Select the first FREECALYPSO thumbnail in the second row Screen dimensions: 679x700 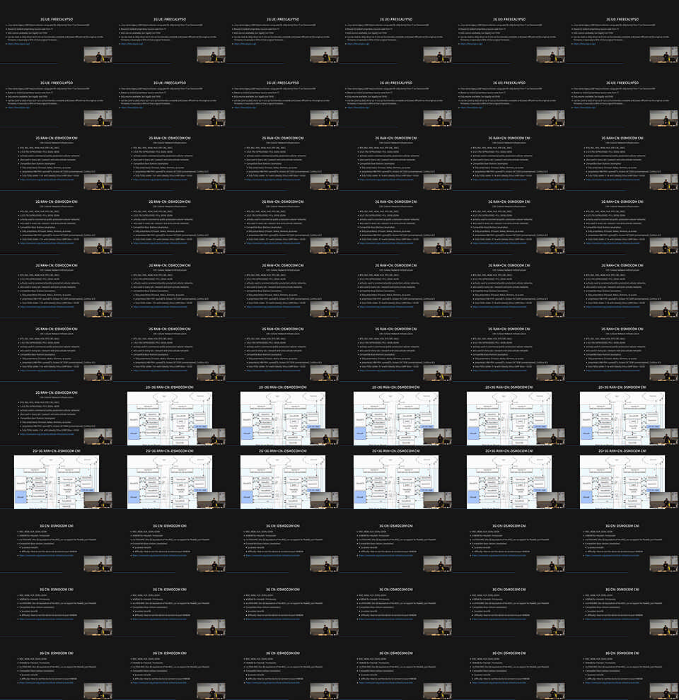point(57,95)
